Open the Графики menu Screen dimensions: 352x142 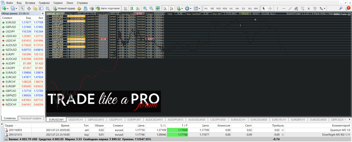(x=44, y=3)
